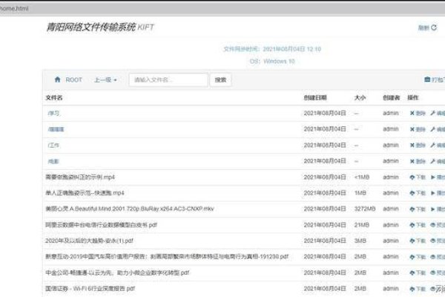The image size is (445, 297).
Task: Click the 2020年 pdf file name
Action: pos(89,241)
